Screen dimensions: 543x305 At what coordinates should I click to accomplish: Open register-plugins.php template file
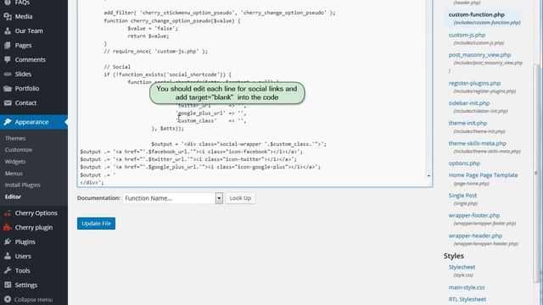point(474,83)
